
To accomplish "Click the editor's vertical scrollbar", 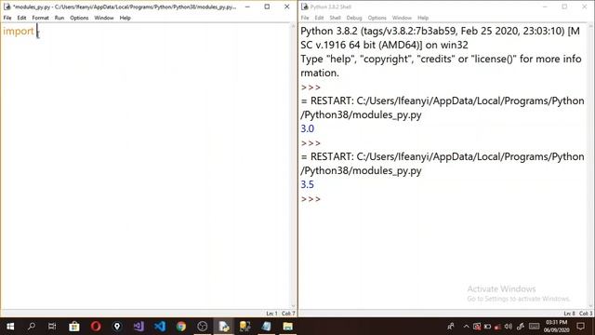I will point(293,166).
